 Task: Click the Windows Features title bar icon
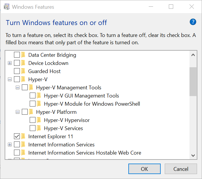(7, 7)
